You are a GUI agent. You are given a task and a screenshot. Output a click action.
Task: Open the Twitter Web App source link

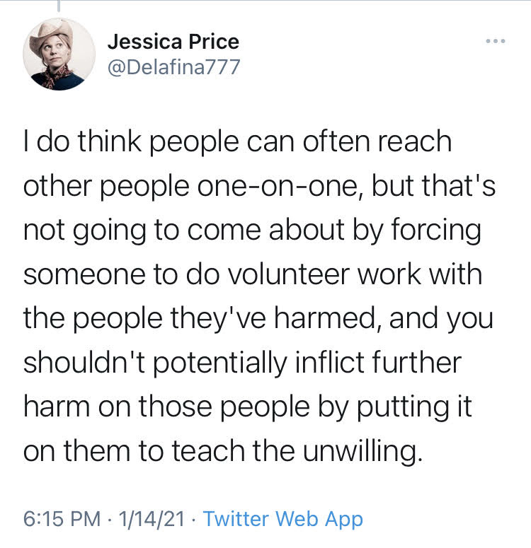(x=282, y=520)
